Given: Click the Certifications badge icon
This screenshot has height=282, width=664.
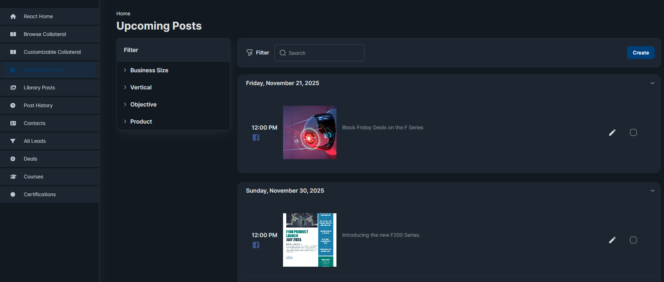Looking at the screenshot, I should pos(13,194).
